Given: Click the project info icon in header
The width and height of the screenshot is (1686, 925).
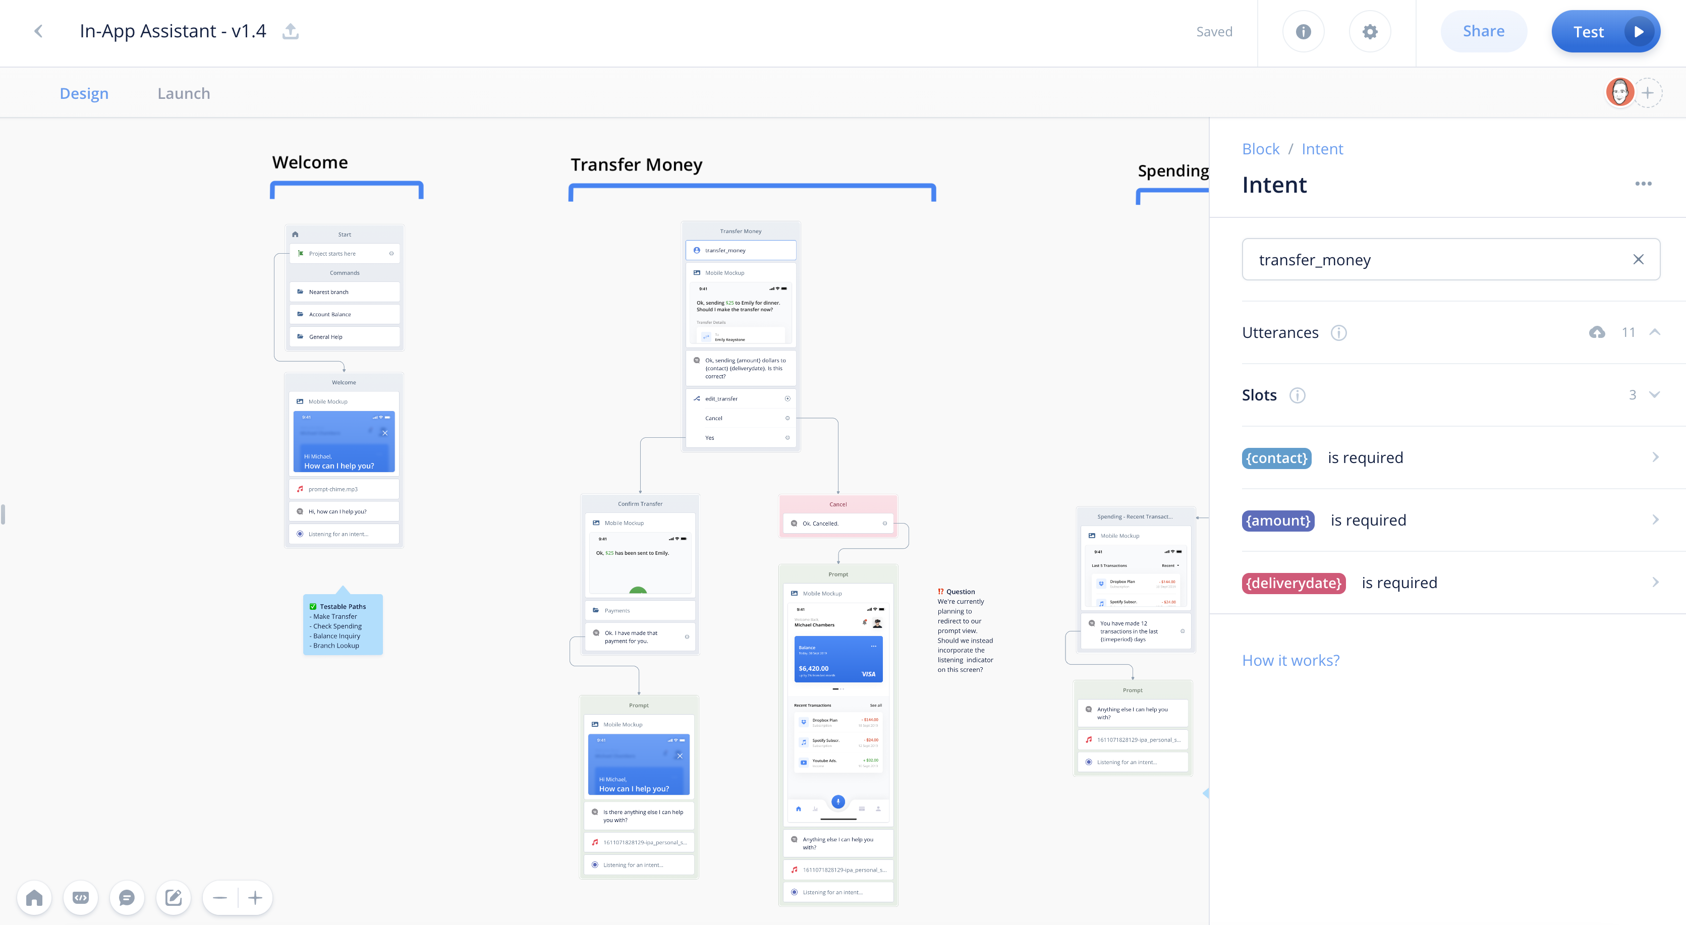Looking at the screenshot, I should [1303, 31].
